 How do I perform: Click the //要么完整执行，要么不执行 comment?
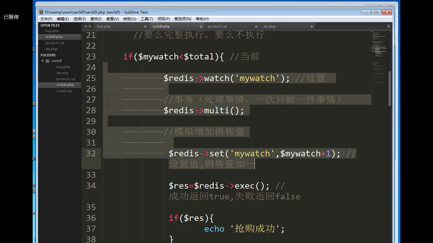[x=199, y=35]
